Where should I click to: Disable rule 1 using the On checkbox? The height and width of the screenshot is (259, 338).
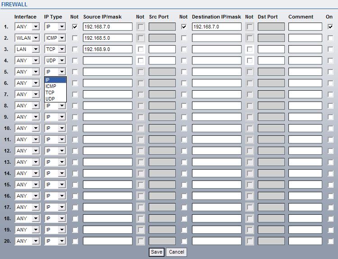[x=330, y=27]
